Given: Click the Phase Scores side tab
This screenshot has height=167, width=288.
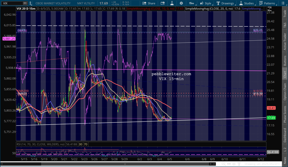Looking at the screenshot, I should (285, 114).
